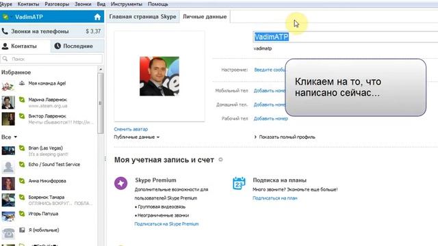Switch to Личные данные tab
The image size is (438, 246).
(205, 16)
